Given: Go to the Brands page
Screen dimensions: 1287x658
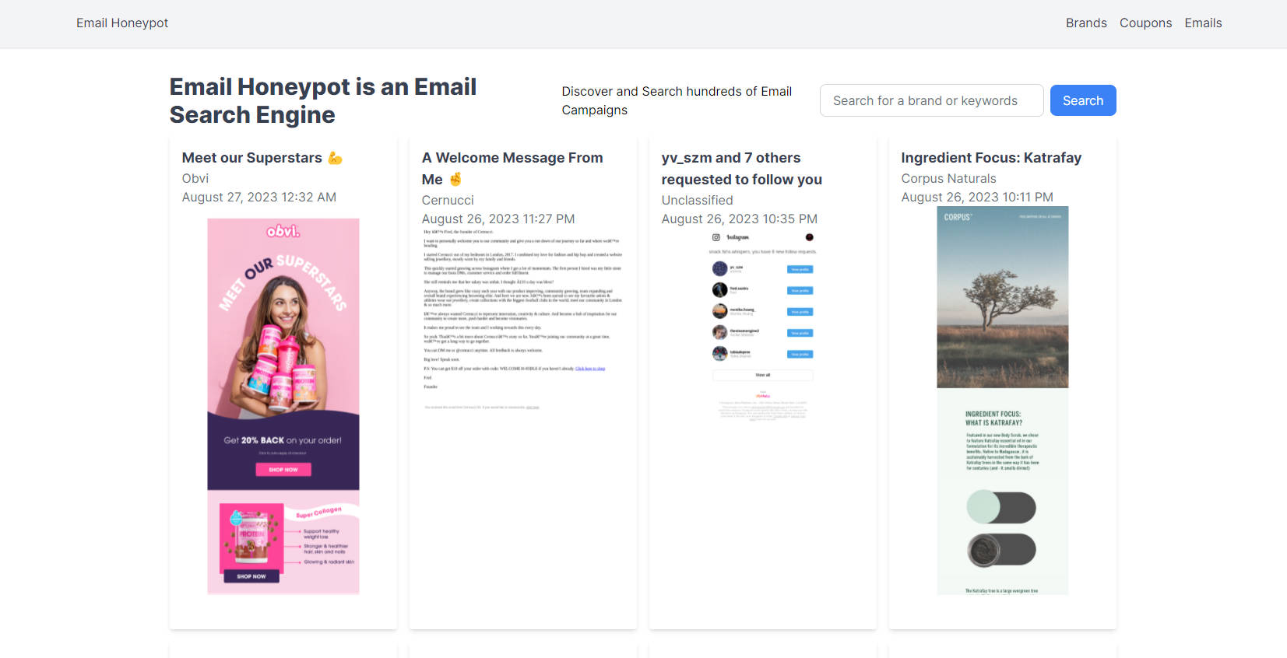Looking at the screenshot, I should coord(1086,23).
